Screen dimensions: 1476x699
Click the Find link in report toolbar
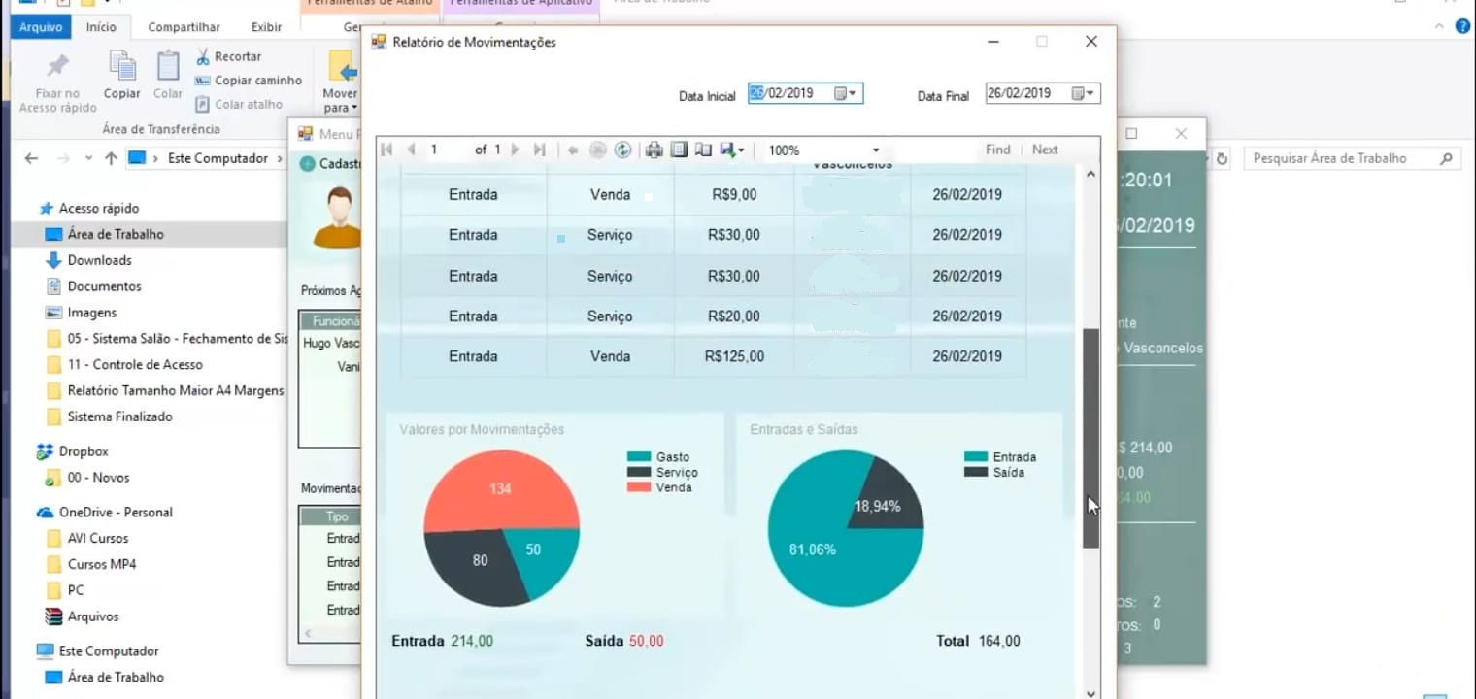(997, 150)
